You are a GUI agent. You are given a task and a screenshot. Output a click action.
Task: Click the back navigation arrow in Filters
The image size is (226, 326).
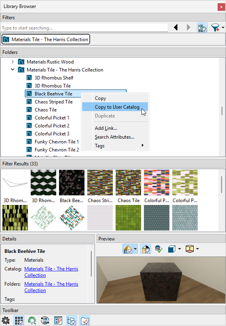176,28
